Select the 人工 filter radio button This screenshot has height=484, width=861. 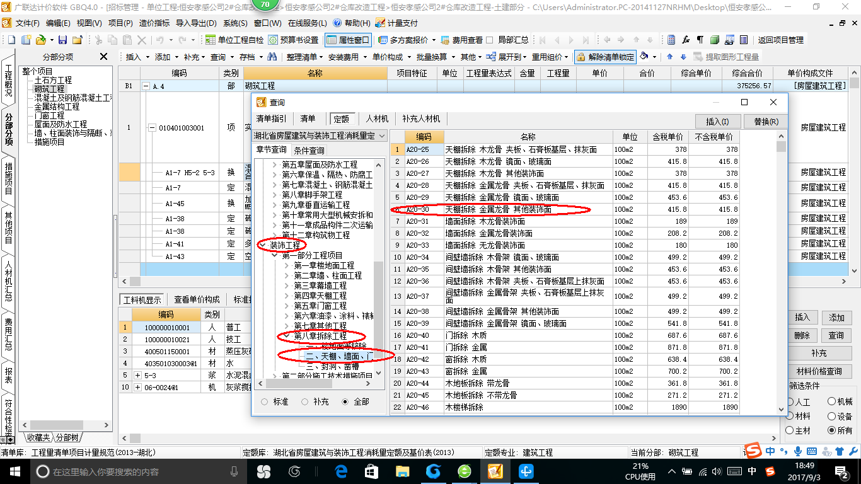pyautogui.click(x=790, y=401)
